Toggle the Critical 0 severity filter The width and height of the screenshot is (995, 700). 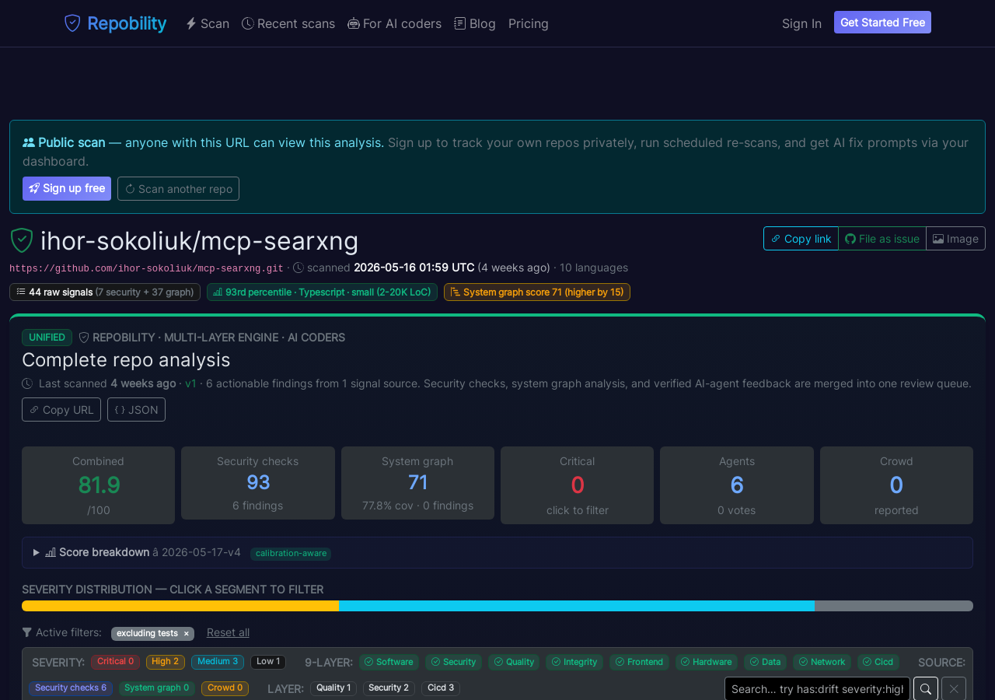click(x=115, y=662)
